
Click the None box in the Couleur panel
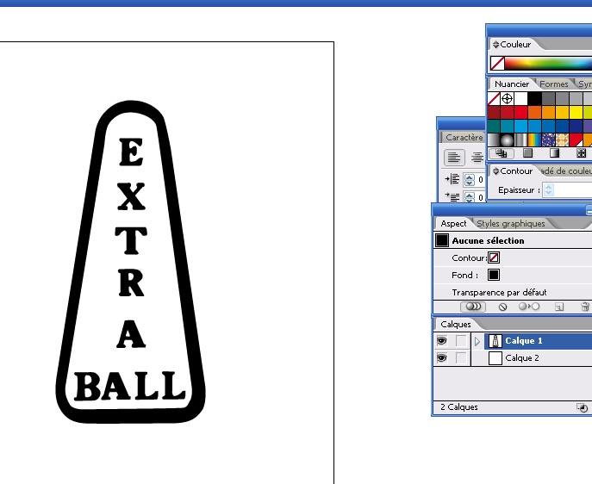(x=497, y=63)
